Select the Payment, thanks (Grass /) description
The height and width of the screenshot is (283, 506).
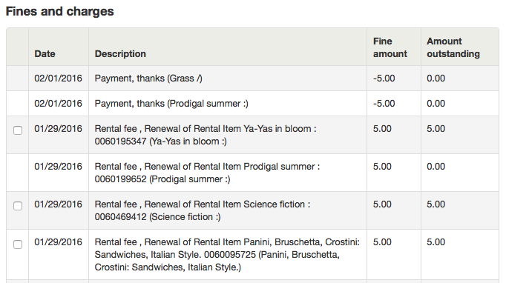coord(148,79)
